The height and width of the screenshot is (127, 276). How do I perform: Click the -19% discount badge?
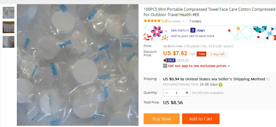coord(201,54)
